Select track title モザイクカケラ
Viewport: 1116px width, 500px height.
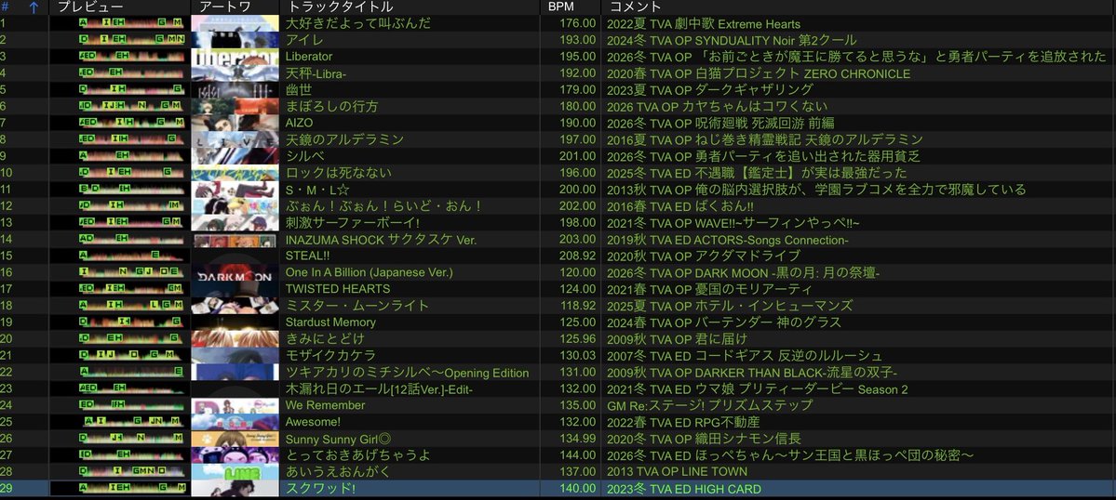pyautogui.click(x=330, y=355)
